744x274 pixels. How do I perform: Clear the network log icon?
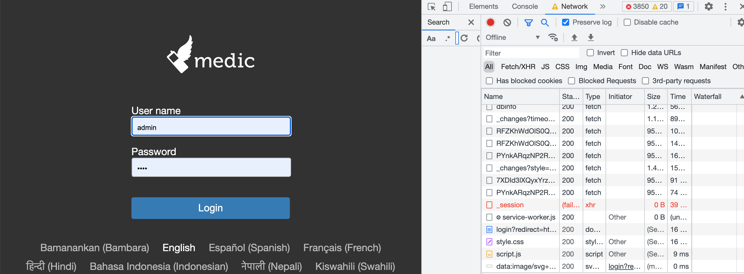[507, 22]
